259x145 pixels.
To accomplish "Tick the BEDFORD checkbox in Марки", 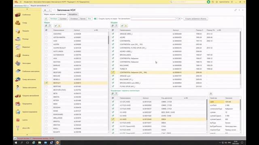I will pyautogui.click(x=47, y=72).
